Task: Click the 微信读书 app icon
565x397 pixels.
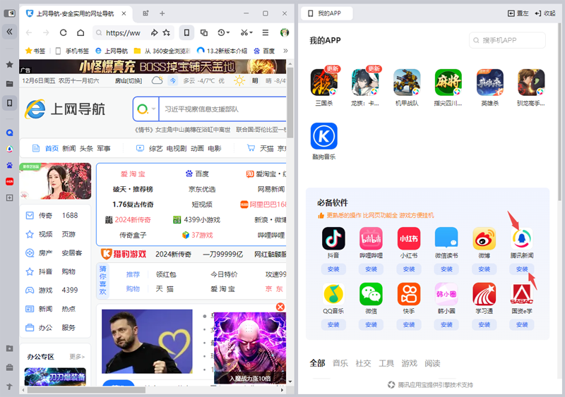Action: coord(446,238)
